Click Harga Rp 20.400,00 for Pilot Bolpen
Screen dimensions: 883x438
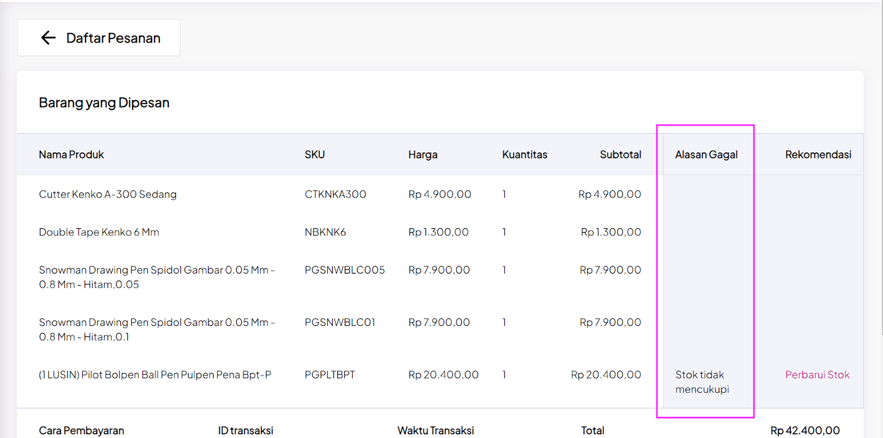coord(444,375)
